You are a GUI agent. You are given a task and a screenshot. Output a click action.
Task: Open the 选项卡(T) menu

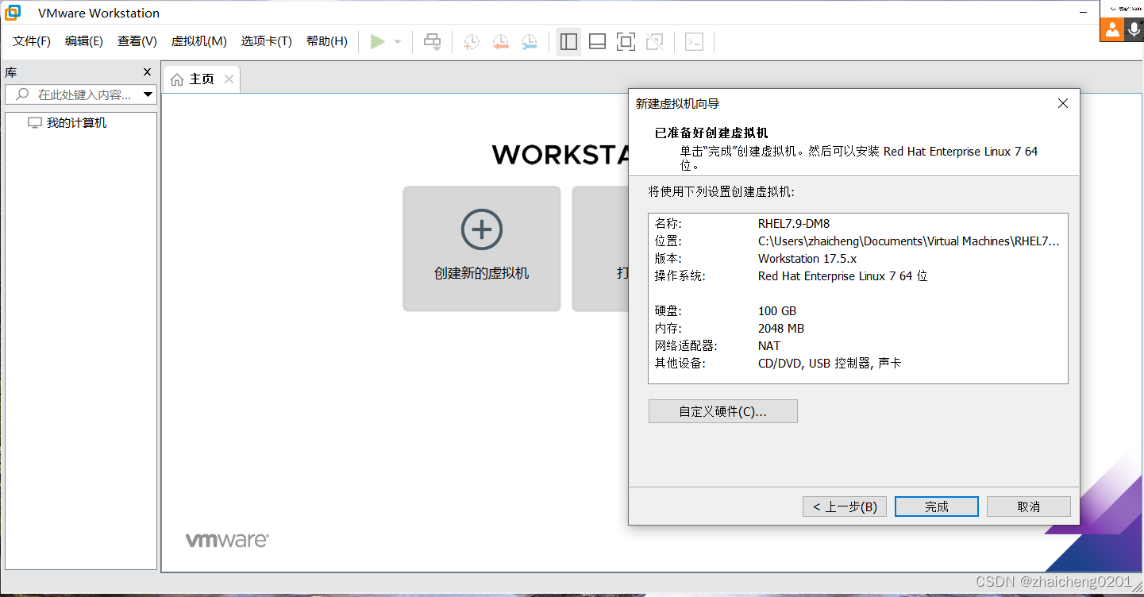click(267, 41)
